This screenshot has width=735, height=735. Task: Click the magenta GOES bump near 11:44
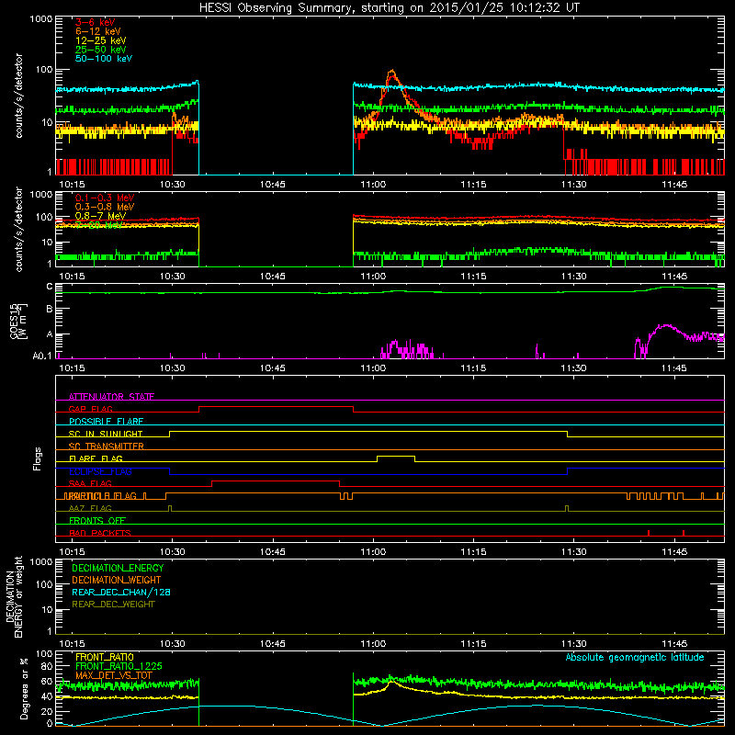665,326
